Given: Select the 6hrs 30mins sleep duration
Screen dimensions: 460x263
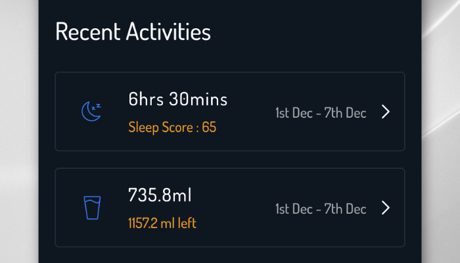Looking at the screenshot, I should click(178, 100).
